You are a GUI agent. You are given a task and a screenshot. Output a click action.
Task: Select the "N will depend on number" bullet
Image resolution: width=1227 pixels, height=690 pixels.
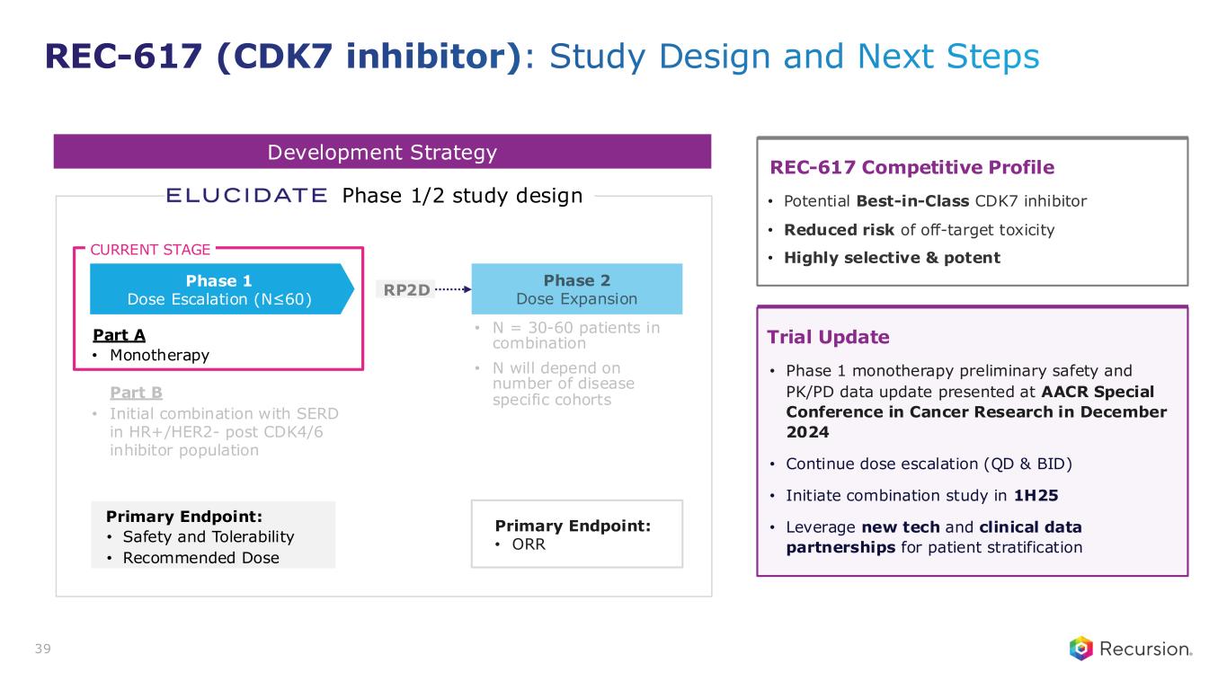[564, 384]
